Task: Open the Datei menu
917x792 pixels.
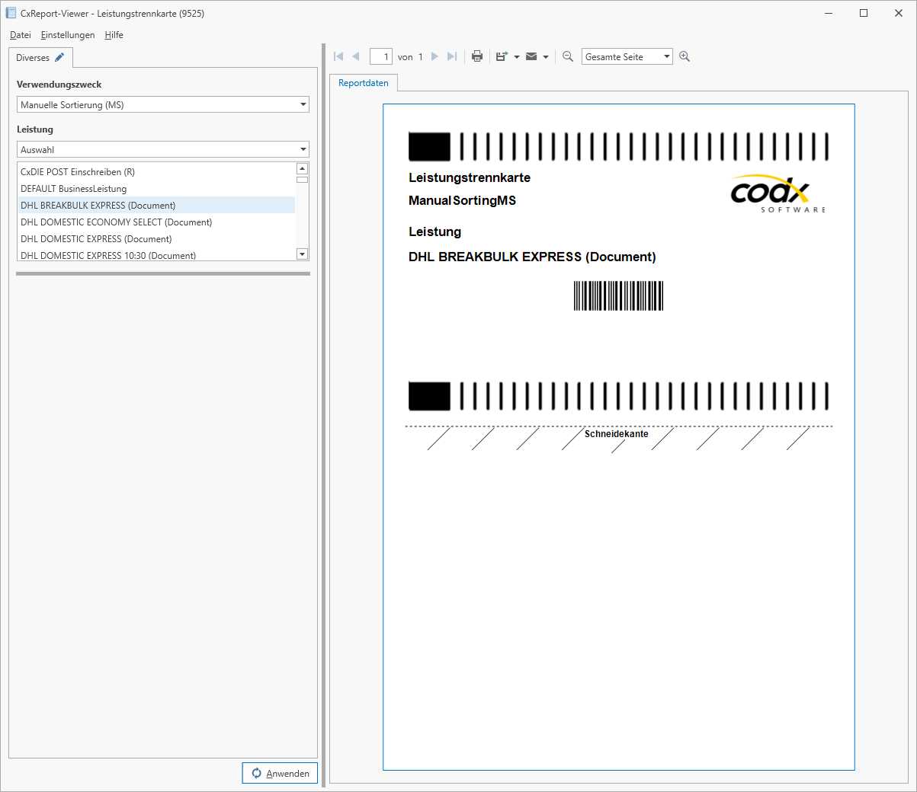Action: [21, 35]
